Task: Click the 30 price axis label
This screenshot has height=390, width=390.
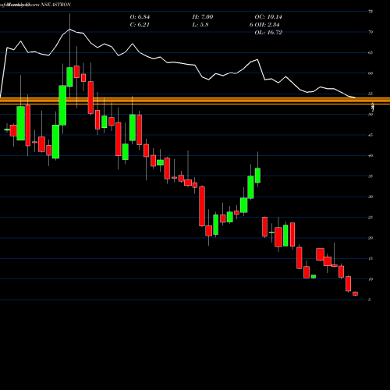Action: [x=370, y=197]
